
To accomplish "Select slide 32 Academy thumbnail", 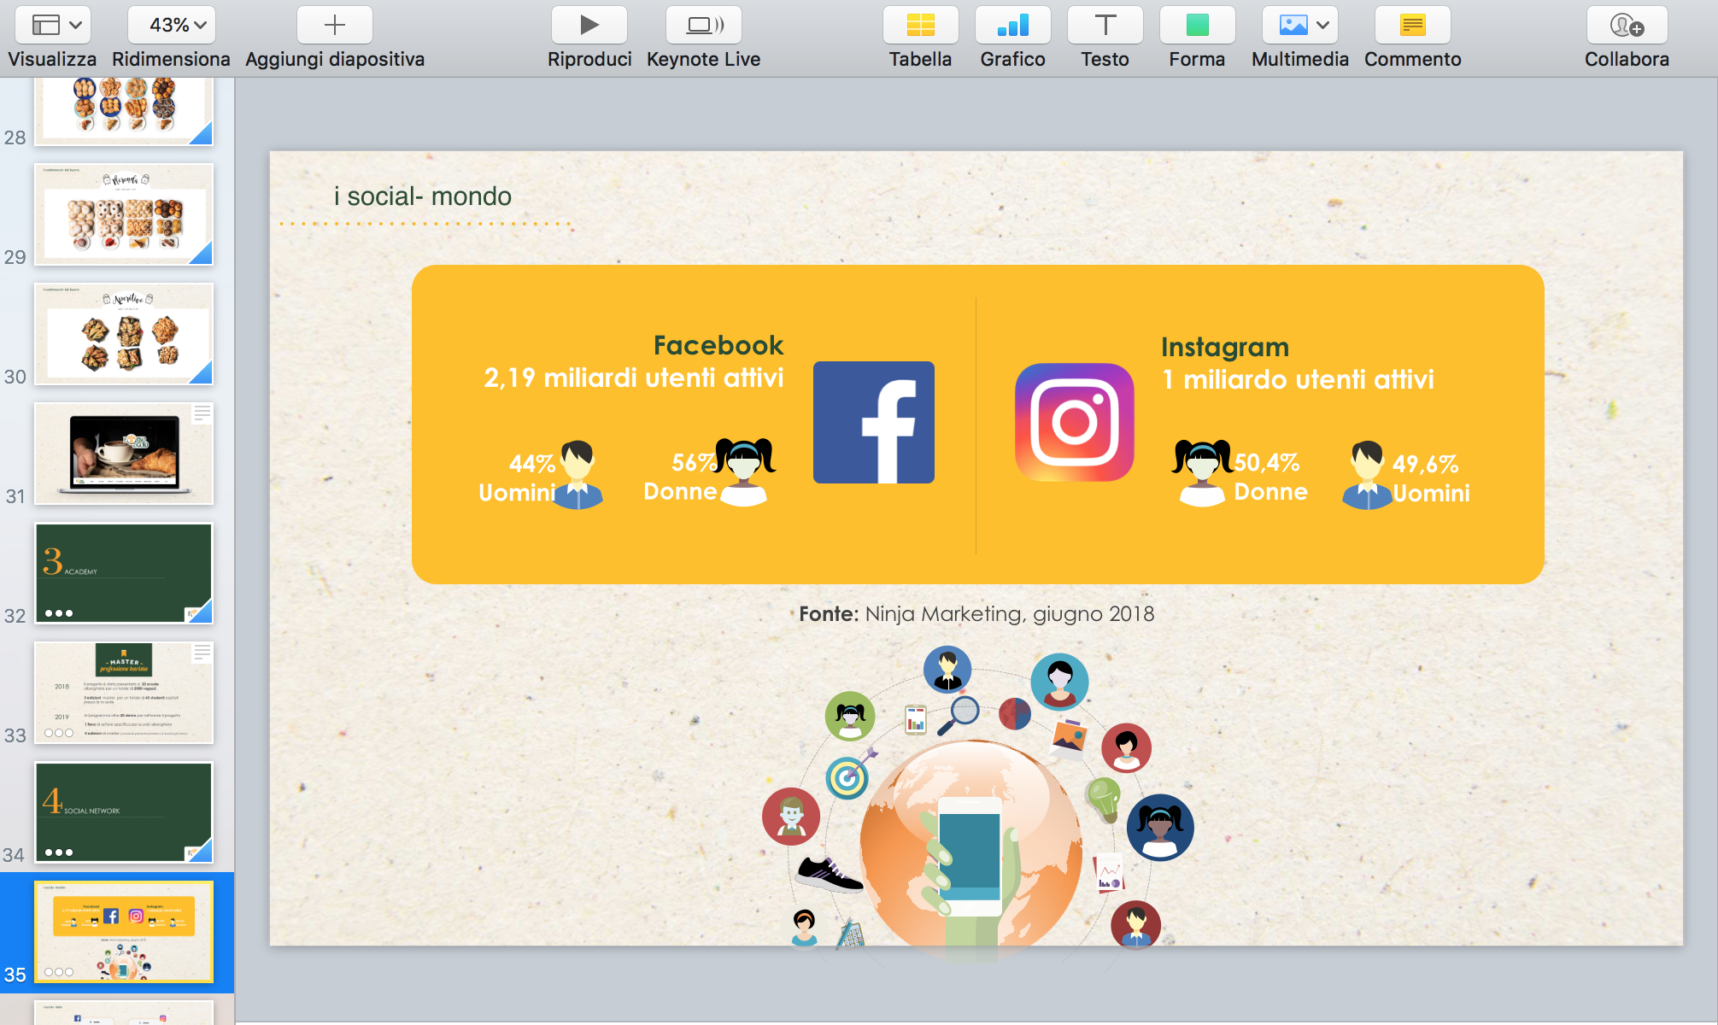I will coord(124,573).
